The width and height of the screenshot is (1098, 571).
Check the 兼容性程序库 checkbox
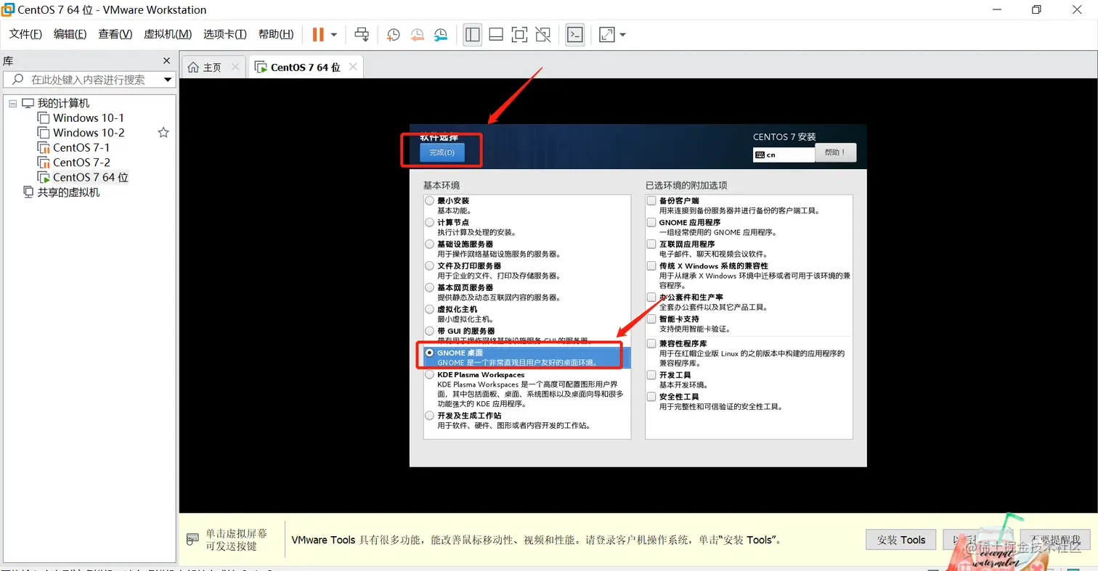(651, 343)
